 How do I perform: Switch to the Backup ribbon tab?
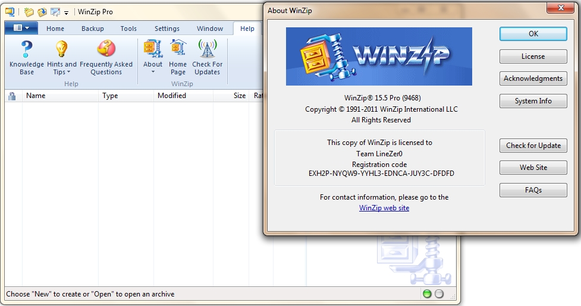[x=93, y=29]
